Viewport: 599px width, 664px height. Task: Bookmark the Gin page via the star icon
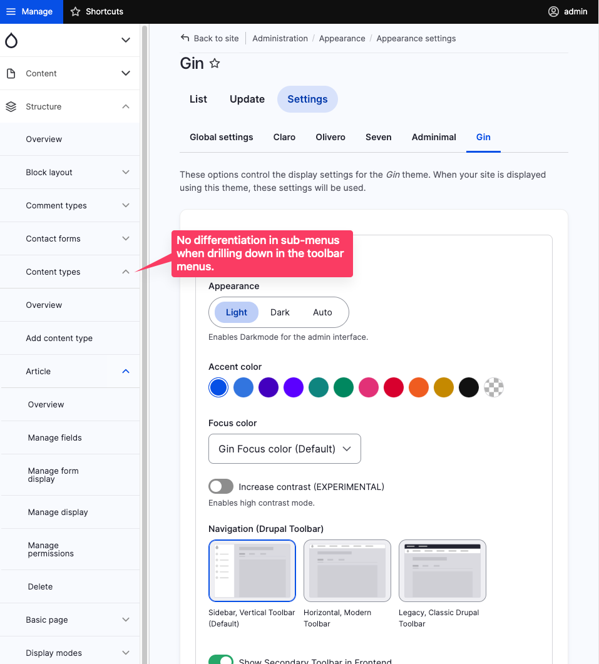pos(213,63)
